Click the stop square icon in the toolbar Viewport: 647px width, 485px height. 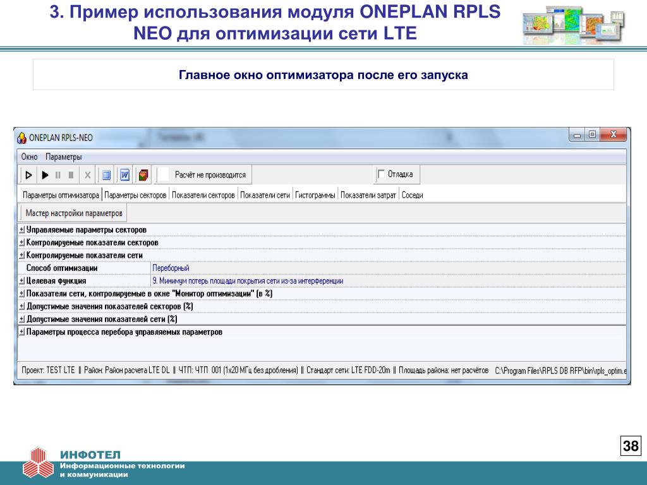point(71,176)
